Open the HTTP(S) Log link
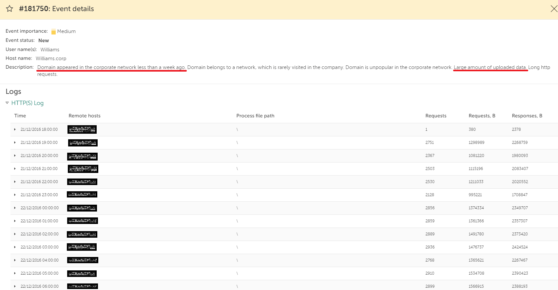The image size is (558, 290). point(28,103)
